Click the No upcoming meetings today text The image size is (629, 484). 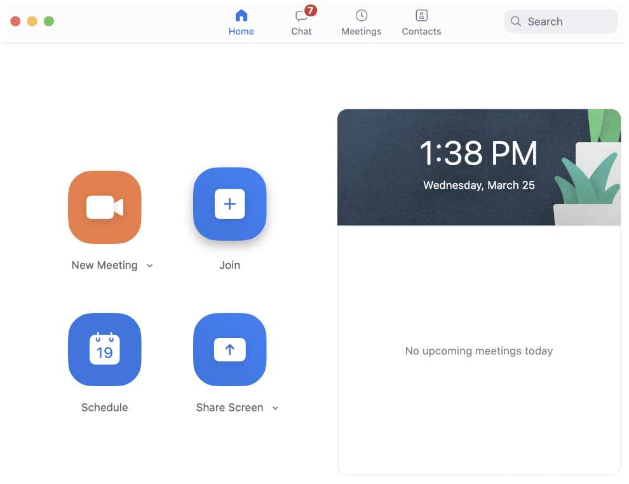tap(479, 351)
